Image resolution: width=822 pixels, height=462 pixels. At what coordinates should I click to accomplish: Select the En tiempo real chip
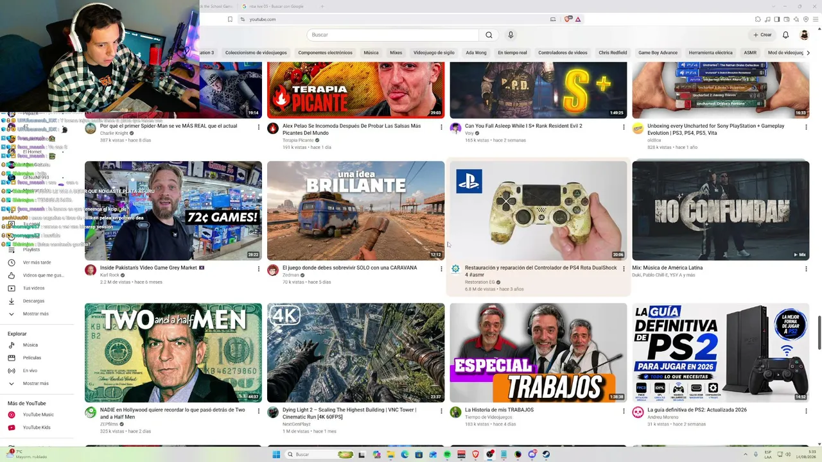(x=512, y=53)
